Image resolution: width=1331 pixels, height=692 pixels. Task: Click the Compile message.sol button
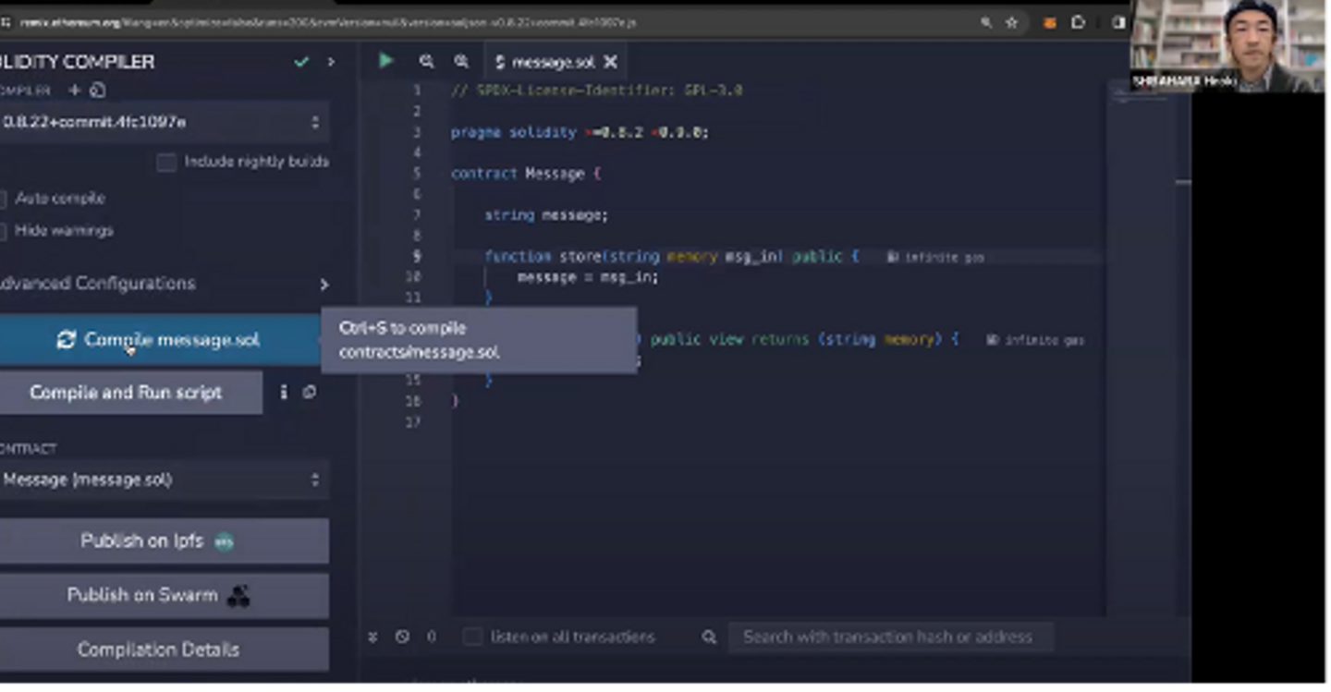pos(160,340)
